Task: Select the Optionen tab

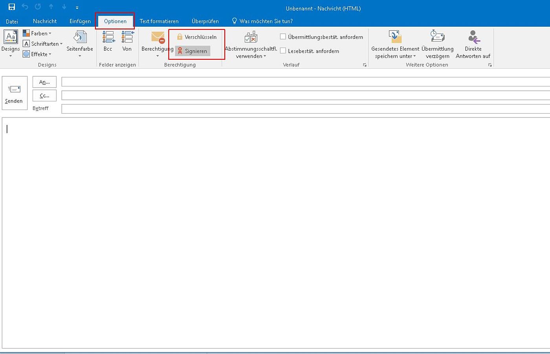Action: click(115, 21)
